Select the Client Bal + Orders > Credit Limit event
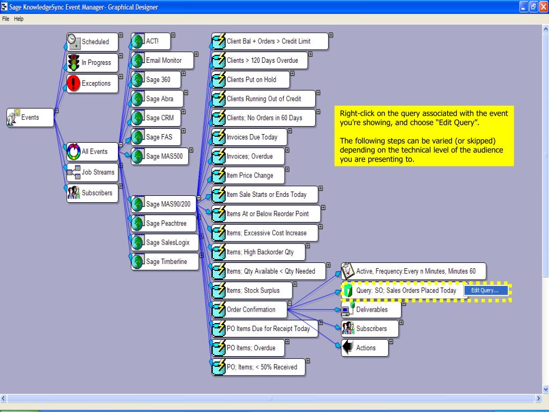 270,41
